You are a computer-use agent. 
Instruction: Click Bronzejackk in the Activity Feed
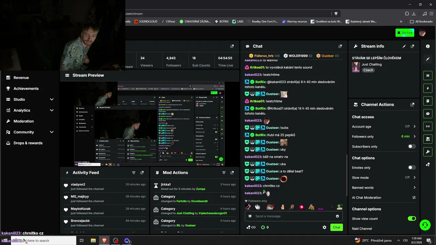(x=80, y=221)
